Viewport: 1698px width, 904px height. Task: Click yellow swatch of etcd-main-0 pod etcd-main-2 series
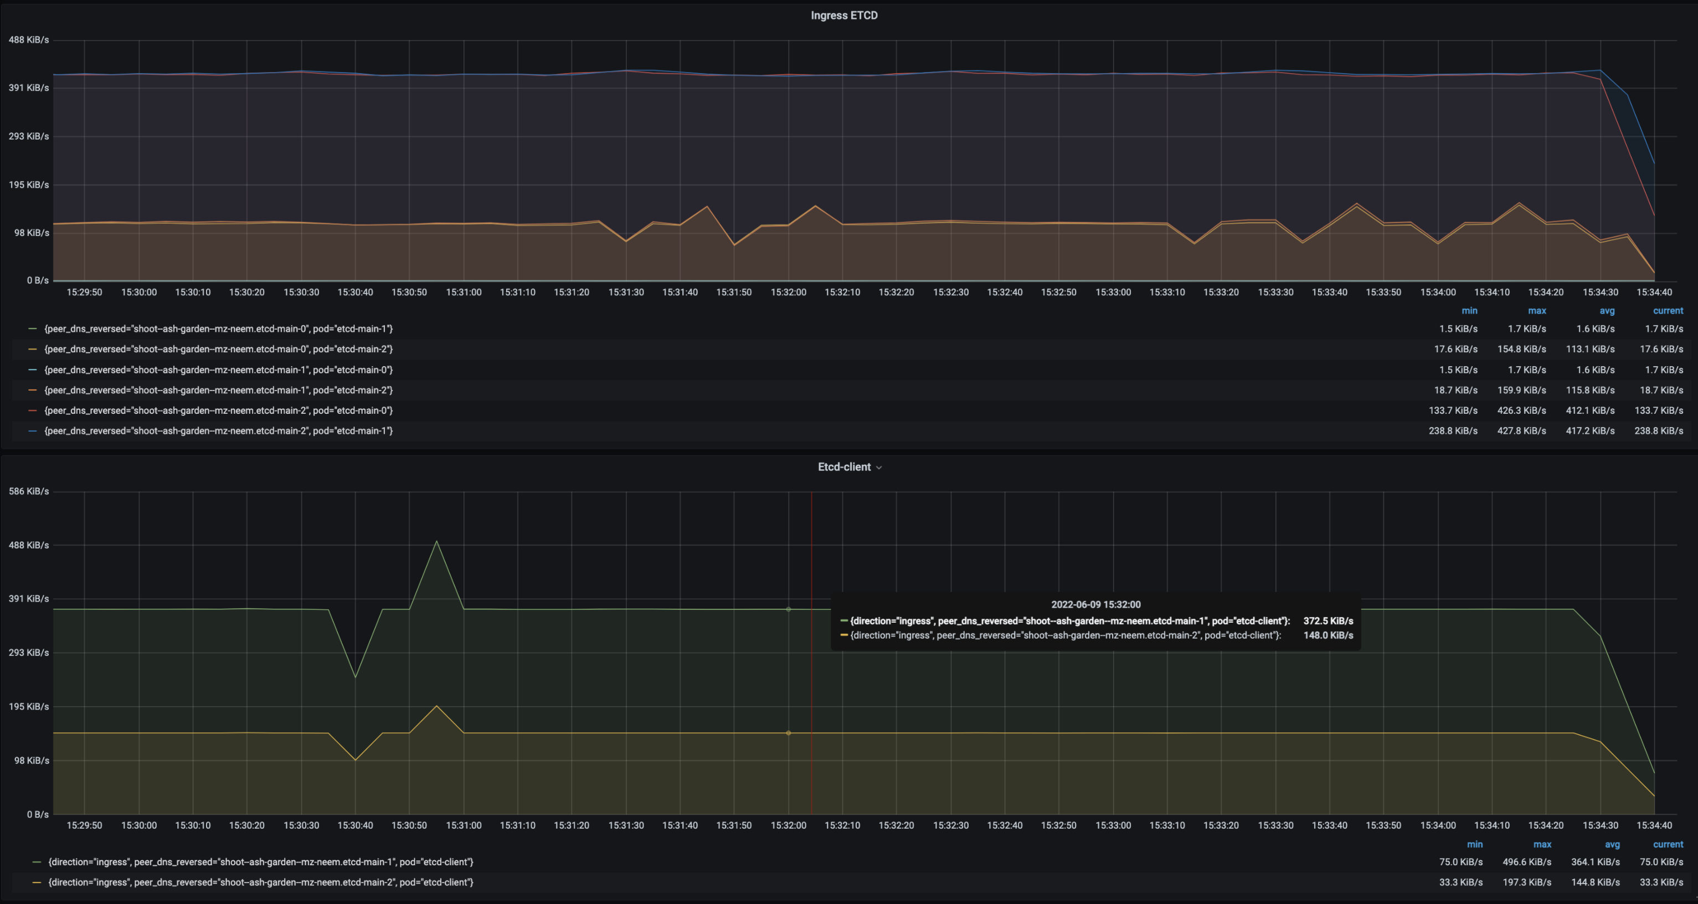pyautogui.click(x=32, y=349)
